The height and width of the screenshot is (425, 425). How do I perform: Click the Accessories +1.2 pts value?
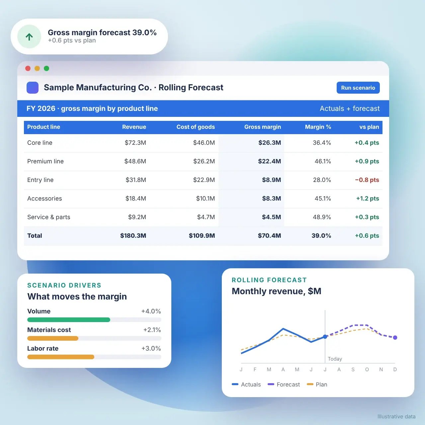point(368,199)
